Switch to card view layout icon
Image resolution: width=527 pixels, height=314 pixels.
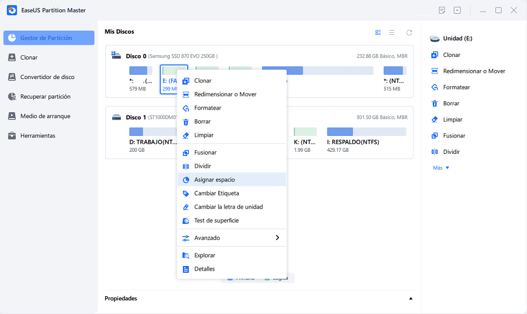(x=378, y=33)
